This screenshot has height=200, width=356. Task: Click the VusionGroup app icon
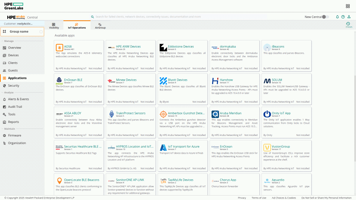pyautogui.click(x=267, y=147)
